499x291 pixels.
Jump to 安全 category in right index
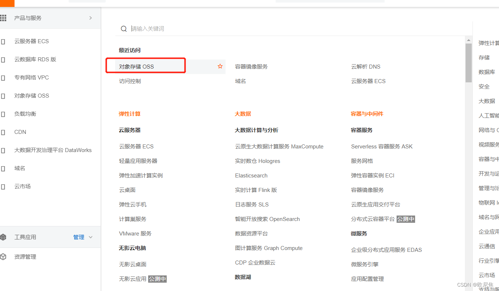point(484,86)
